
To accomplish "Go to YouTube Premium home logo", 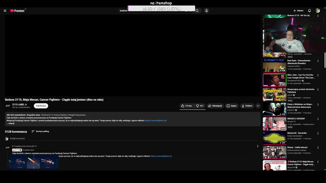I will tap(17, 11).
